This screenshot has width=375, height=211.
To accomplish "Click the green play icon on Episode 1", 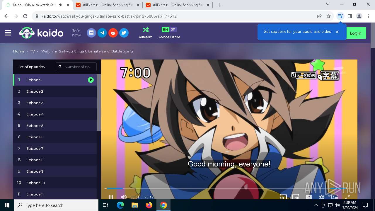I will point(91,80).
